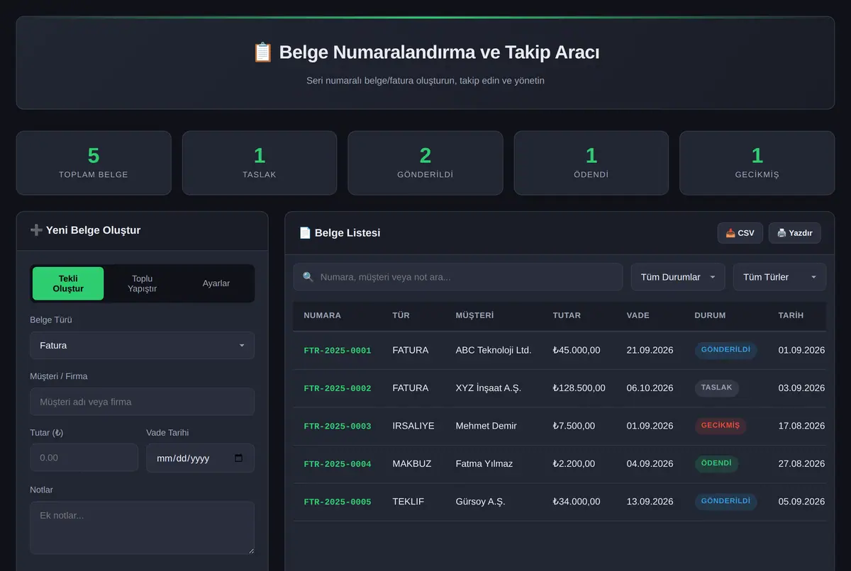Focus the Müşteri / Firma input field
The height and width of the screenshot is (571, 851).
coord(142,402)
